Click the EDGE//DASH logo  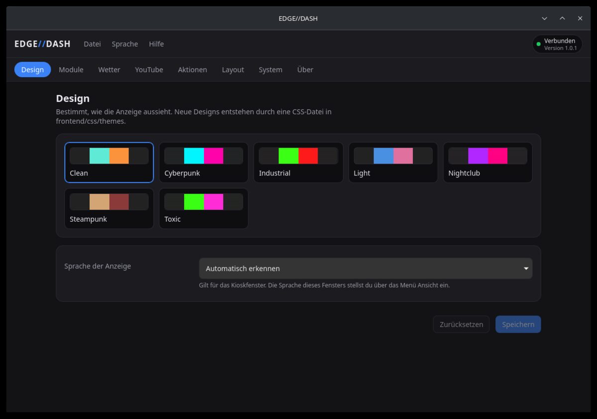pyautogui.click(x=42, y=44)
